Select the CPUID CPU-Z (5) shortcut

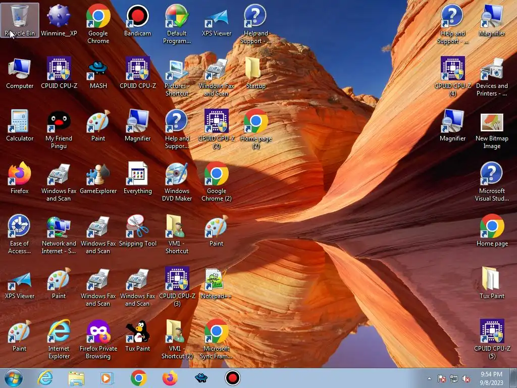492,339
